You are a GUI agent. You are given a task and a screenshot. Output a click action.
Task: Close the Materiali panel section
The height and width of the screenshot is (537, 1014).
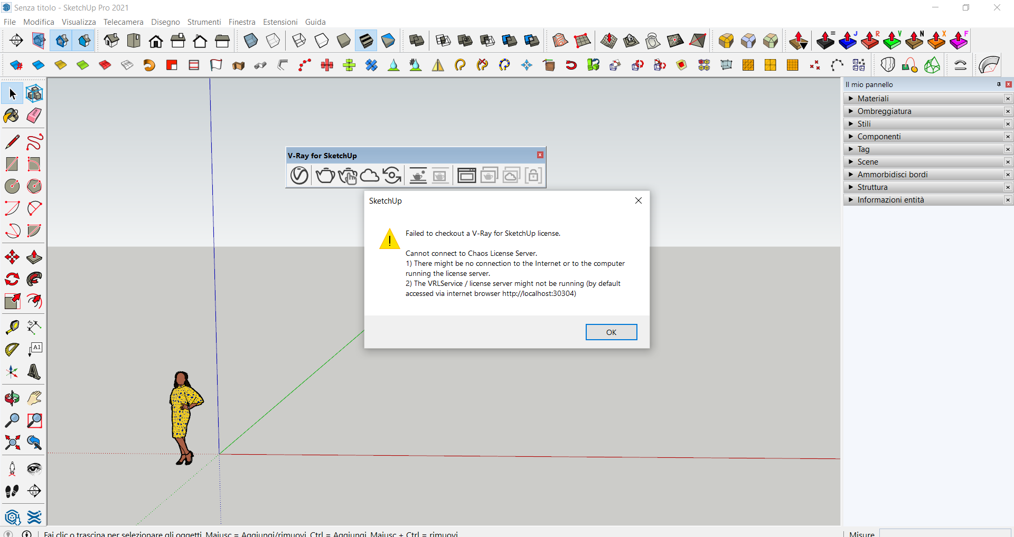(1008, 99)
